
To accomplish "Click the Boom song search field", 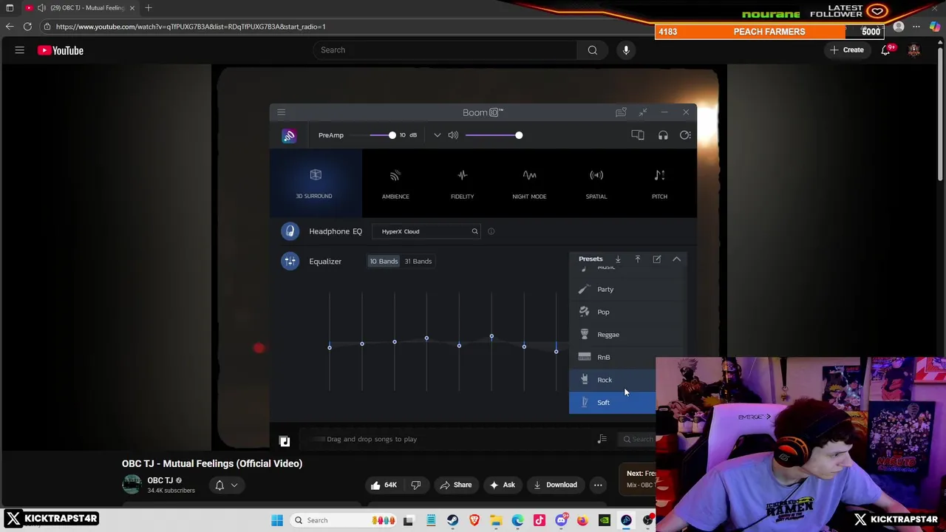I will tap(639, 440).
